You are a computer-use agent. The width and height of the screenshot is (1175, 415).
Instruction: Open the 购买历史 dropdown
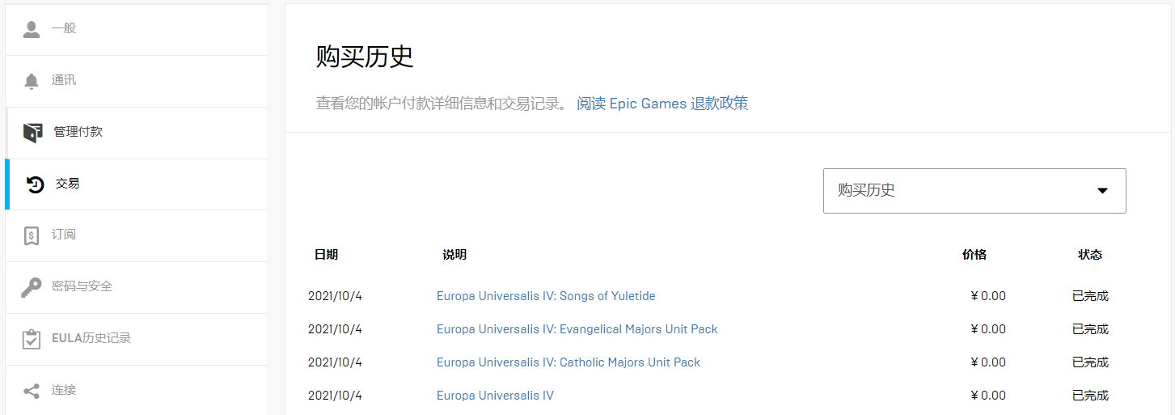click(974, 191)
